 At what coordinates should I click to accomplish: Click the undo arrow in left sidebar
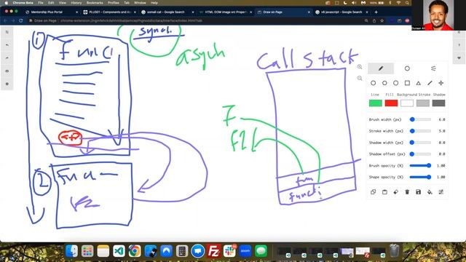click(x=7, y=45)
